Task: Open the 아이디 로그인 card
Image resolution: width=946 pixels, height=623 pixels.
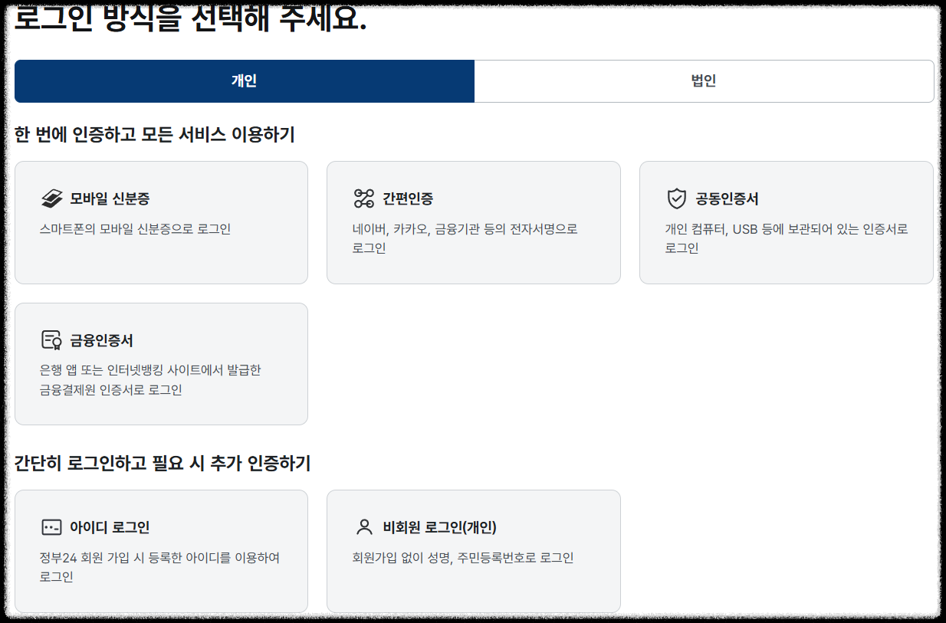Action: [161, 550]
